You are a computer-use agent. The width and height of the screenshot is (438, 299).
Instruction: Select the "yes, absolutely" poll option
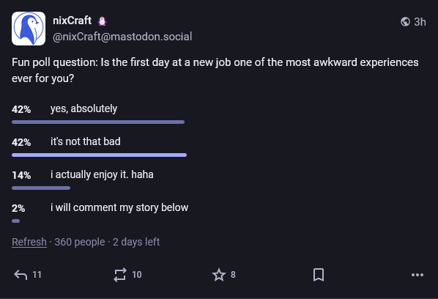[83, 108]
